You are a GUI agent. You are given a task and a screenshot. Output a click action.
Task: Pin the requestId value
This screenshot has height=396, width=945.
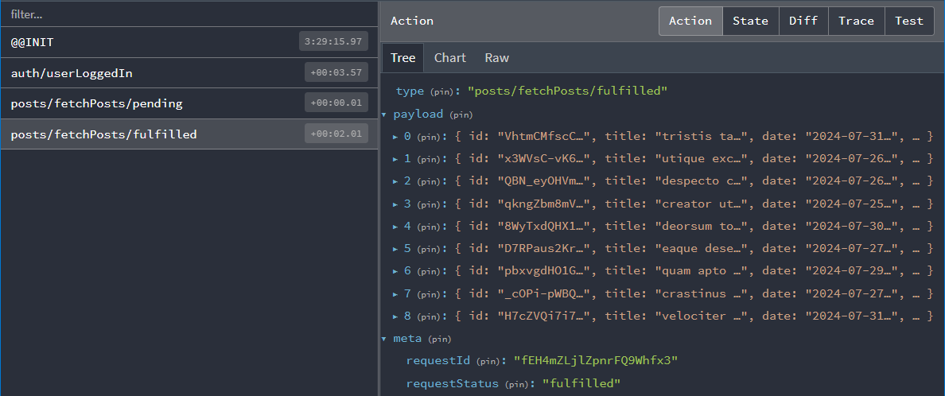(491, 362)
